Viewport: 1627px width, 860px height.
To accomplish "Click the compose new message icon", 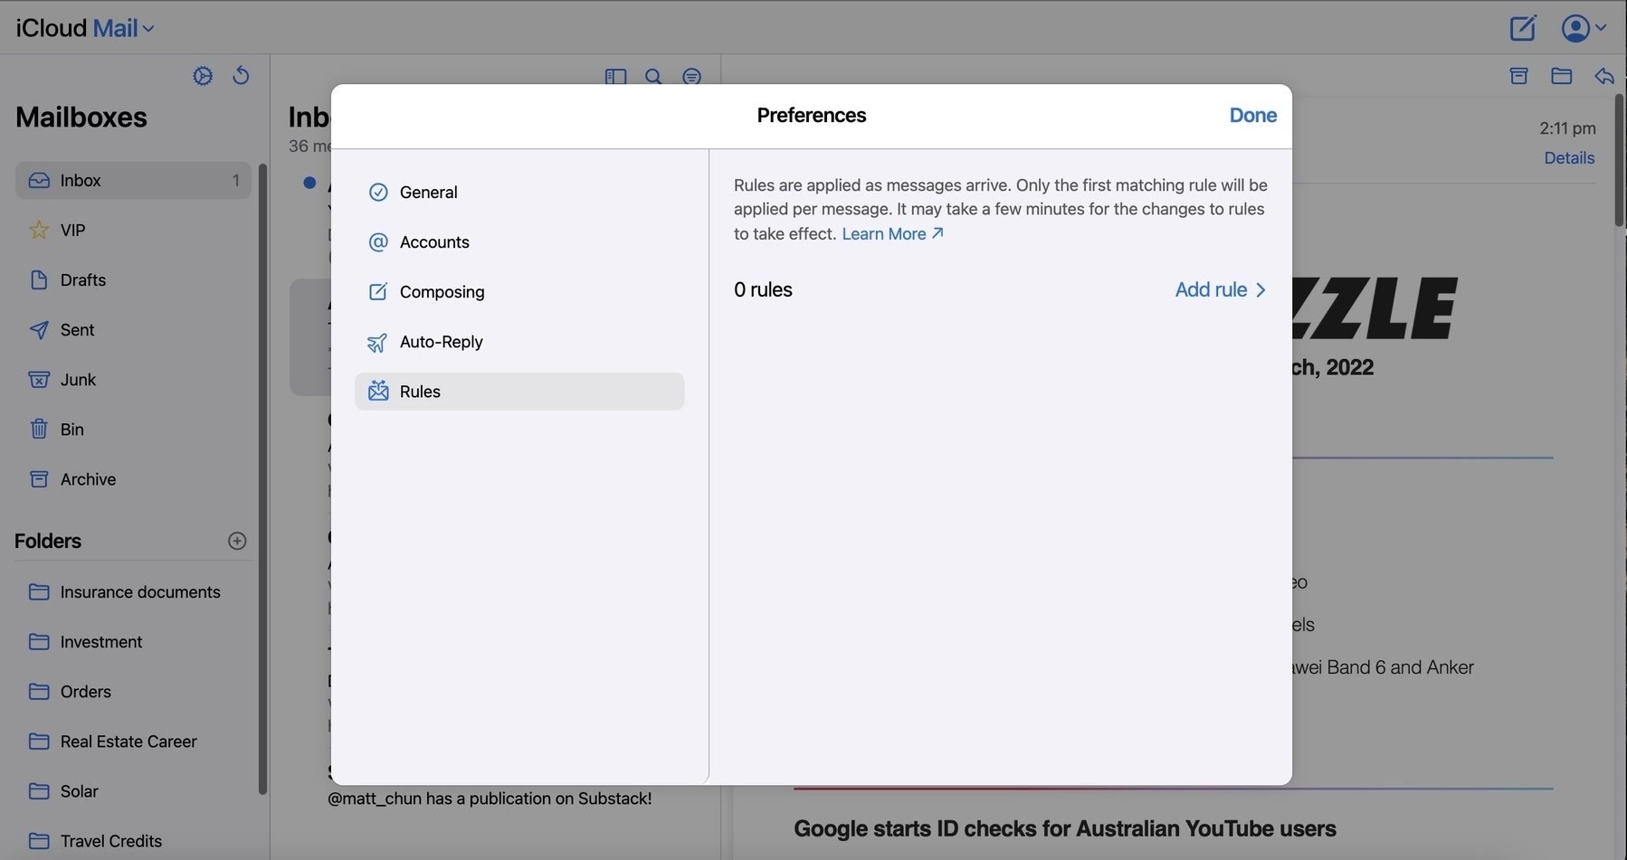I will pyautogui.click(x=1523, y=28).
